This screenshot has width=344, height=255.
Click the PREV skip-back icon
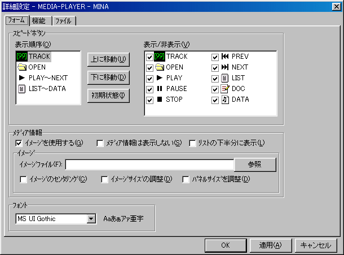pos(225,57)
